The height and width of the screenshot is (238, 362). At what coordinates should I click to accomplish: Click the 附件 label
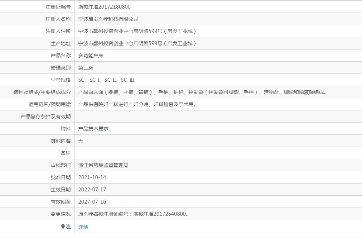(x=66, y=129)
